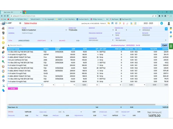Click the PRODUCT NAME column header
This screenshot has height=129, width=173.
pos(13,49)
